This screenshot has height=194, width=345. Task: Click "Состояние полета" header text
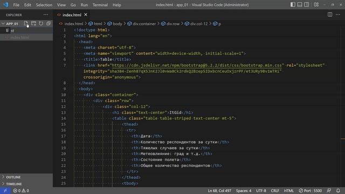click(x=160, y=160)
